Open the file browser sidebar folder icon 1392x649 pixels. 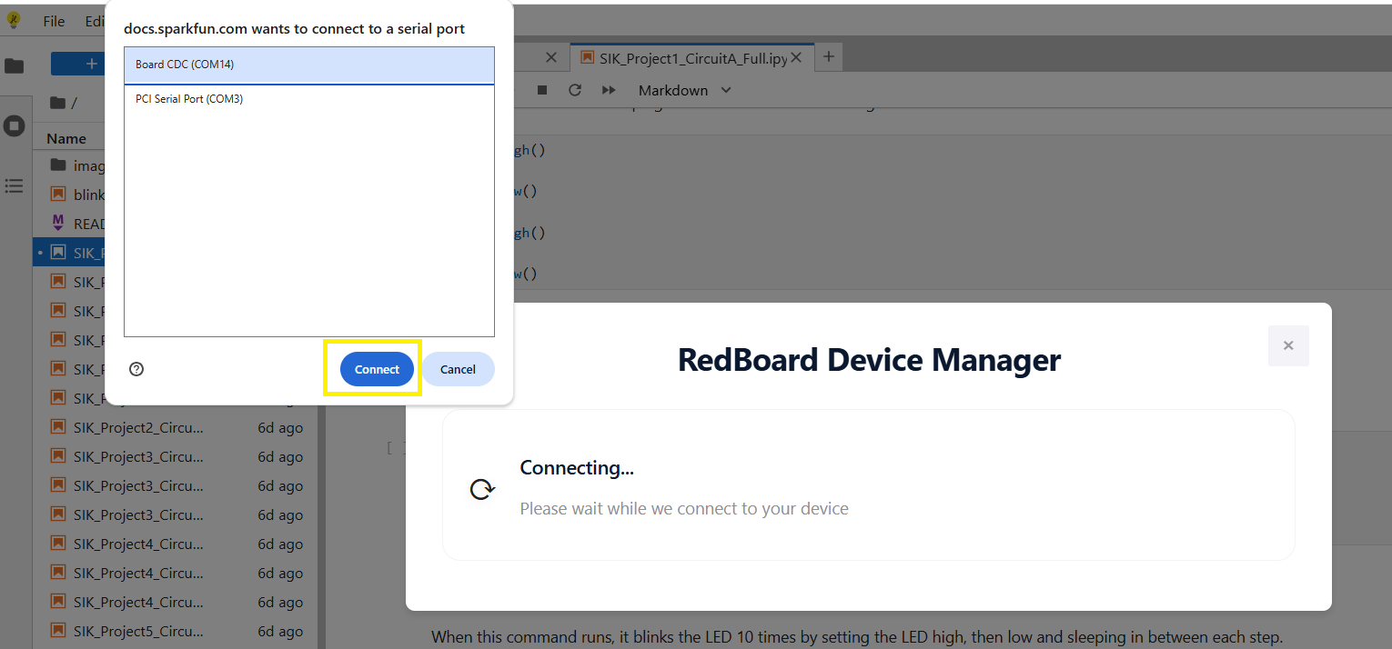[x=15, y=65]
